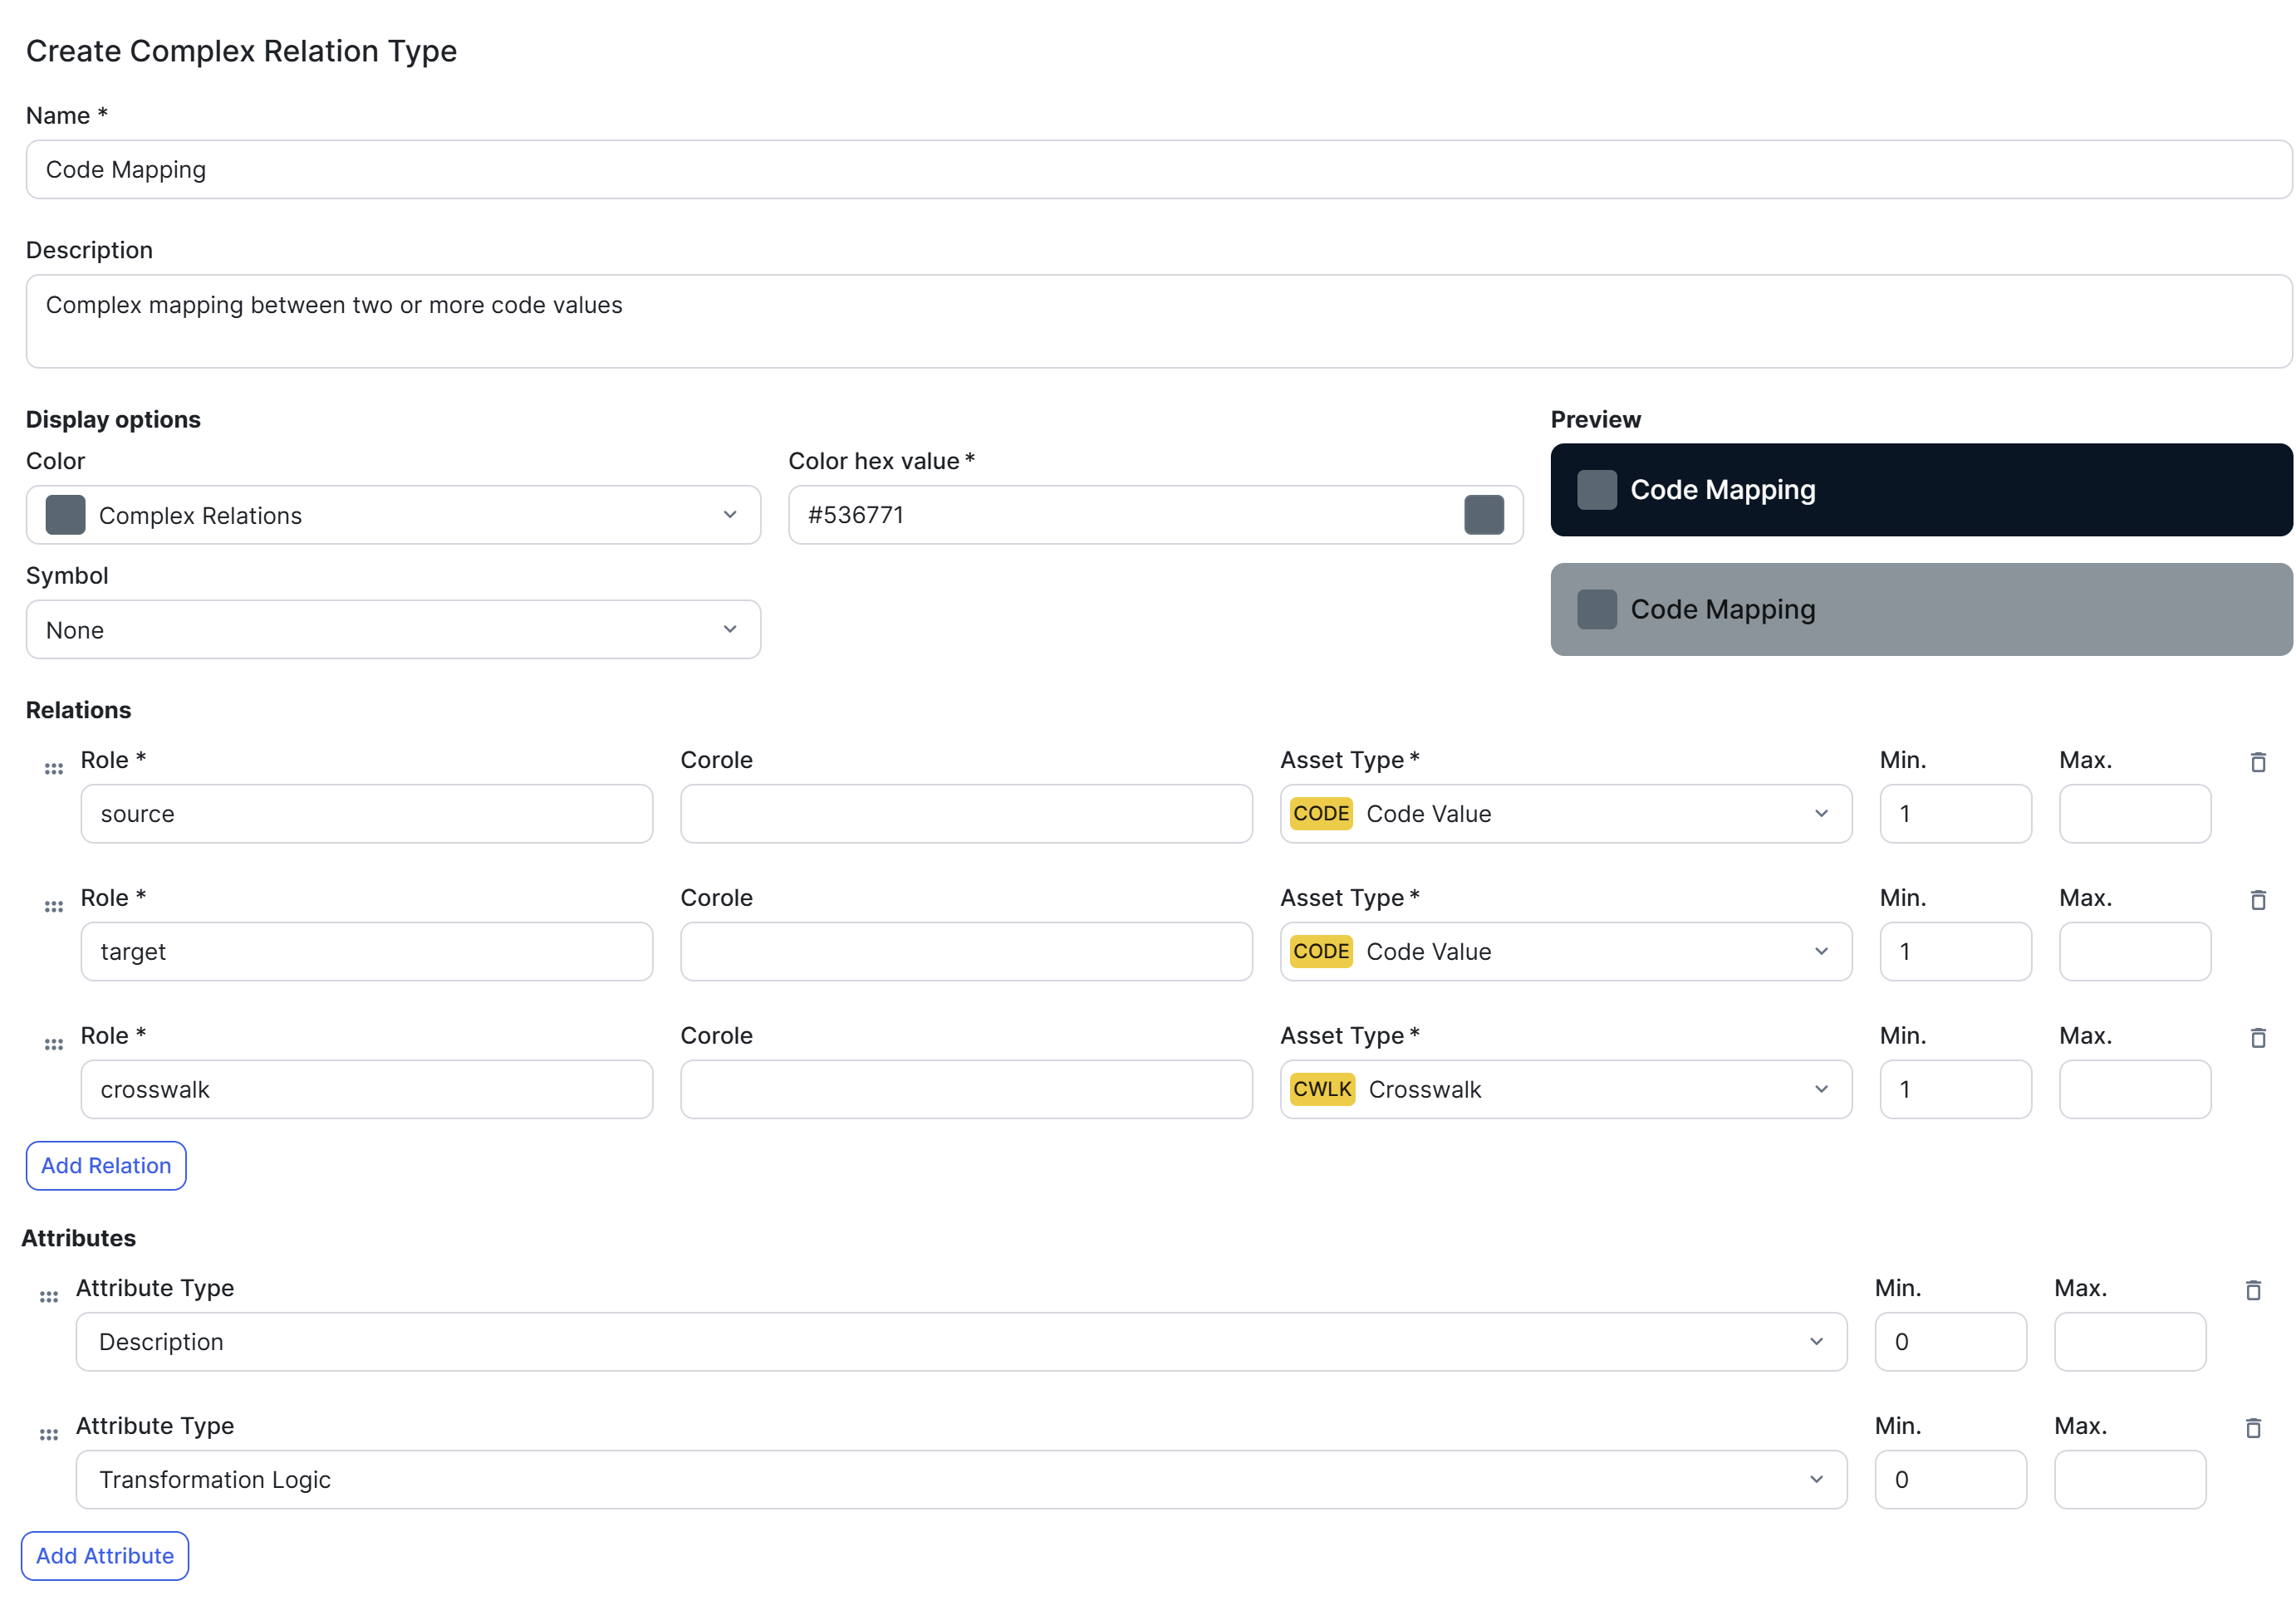Click drag handle of Transformation Logic attribute
Image resolution: width=2296 pixels, height=1605 pixels.
49,1434
